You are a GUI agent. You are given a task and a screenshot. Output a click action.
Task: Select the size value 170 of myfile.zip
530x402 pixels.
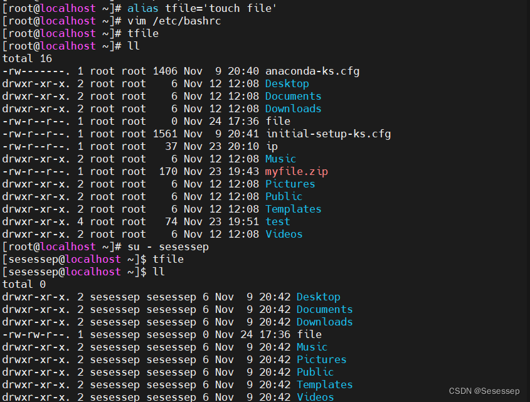(168, 171)
